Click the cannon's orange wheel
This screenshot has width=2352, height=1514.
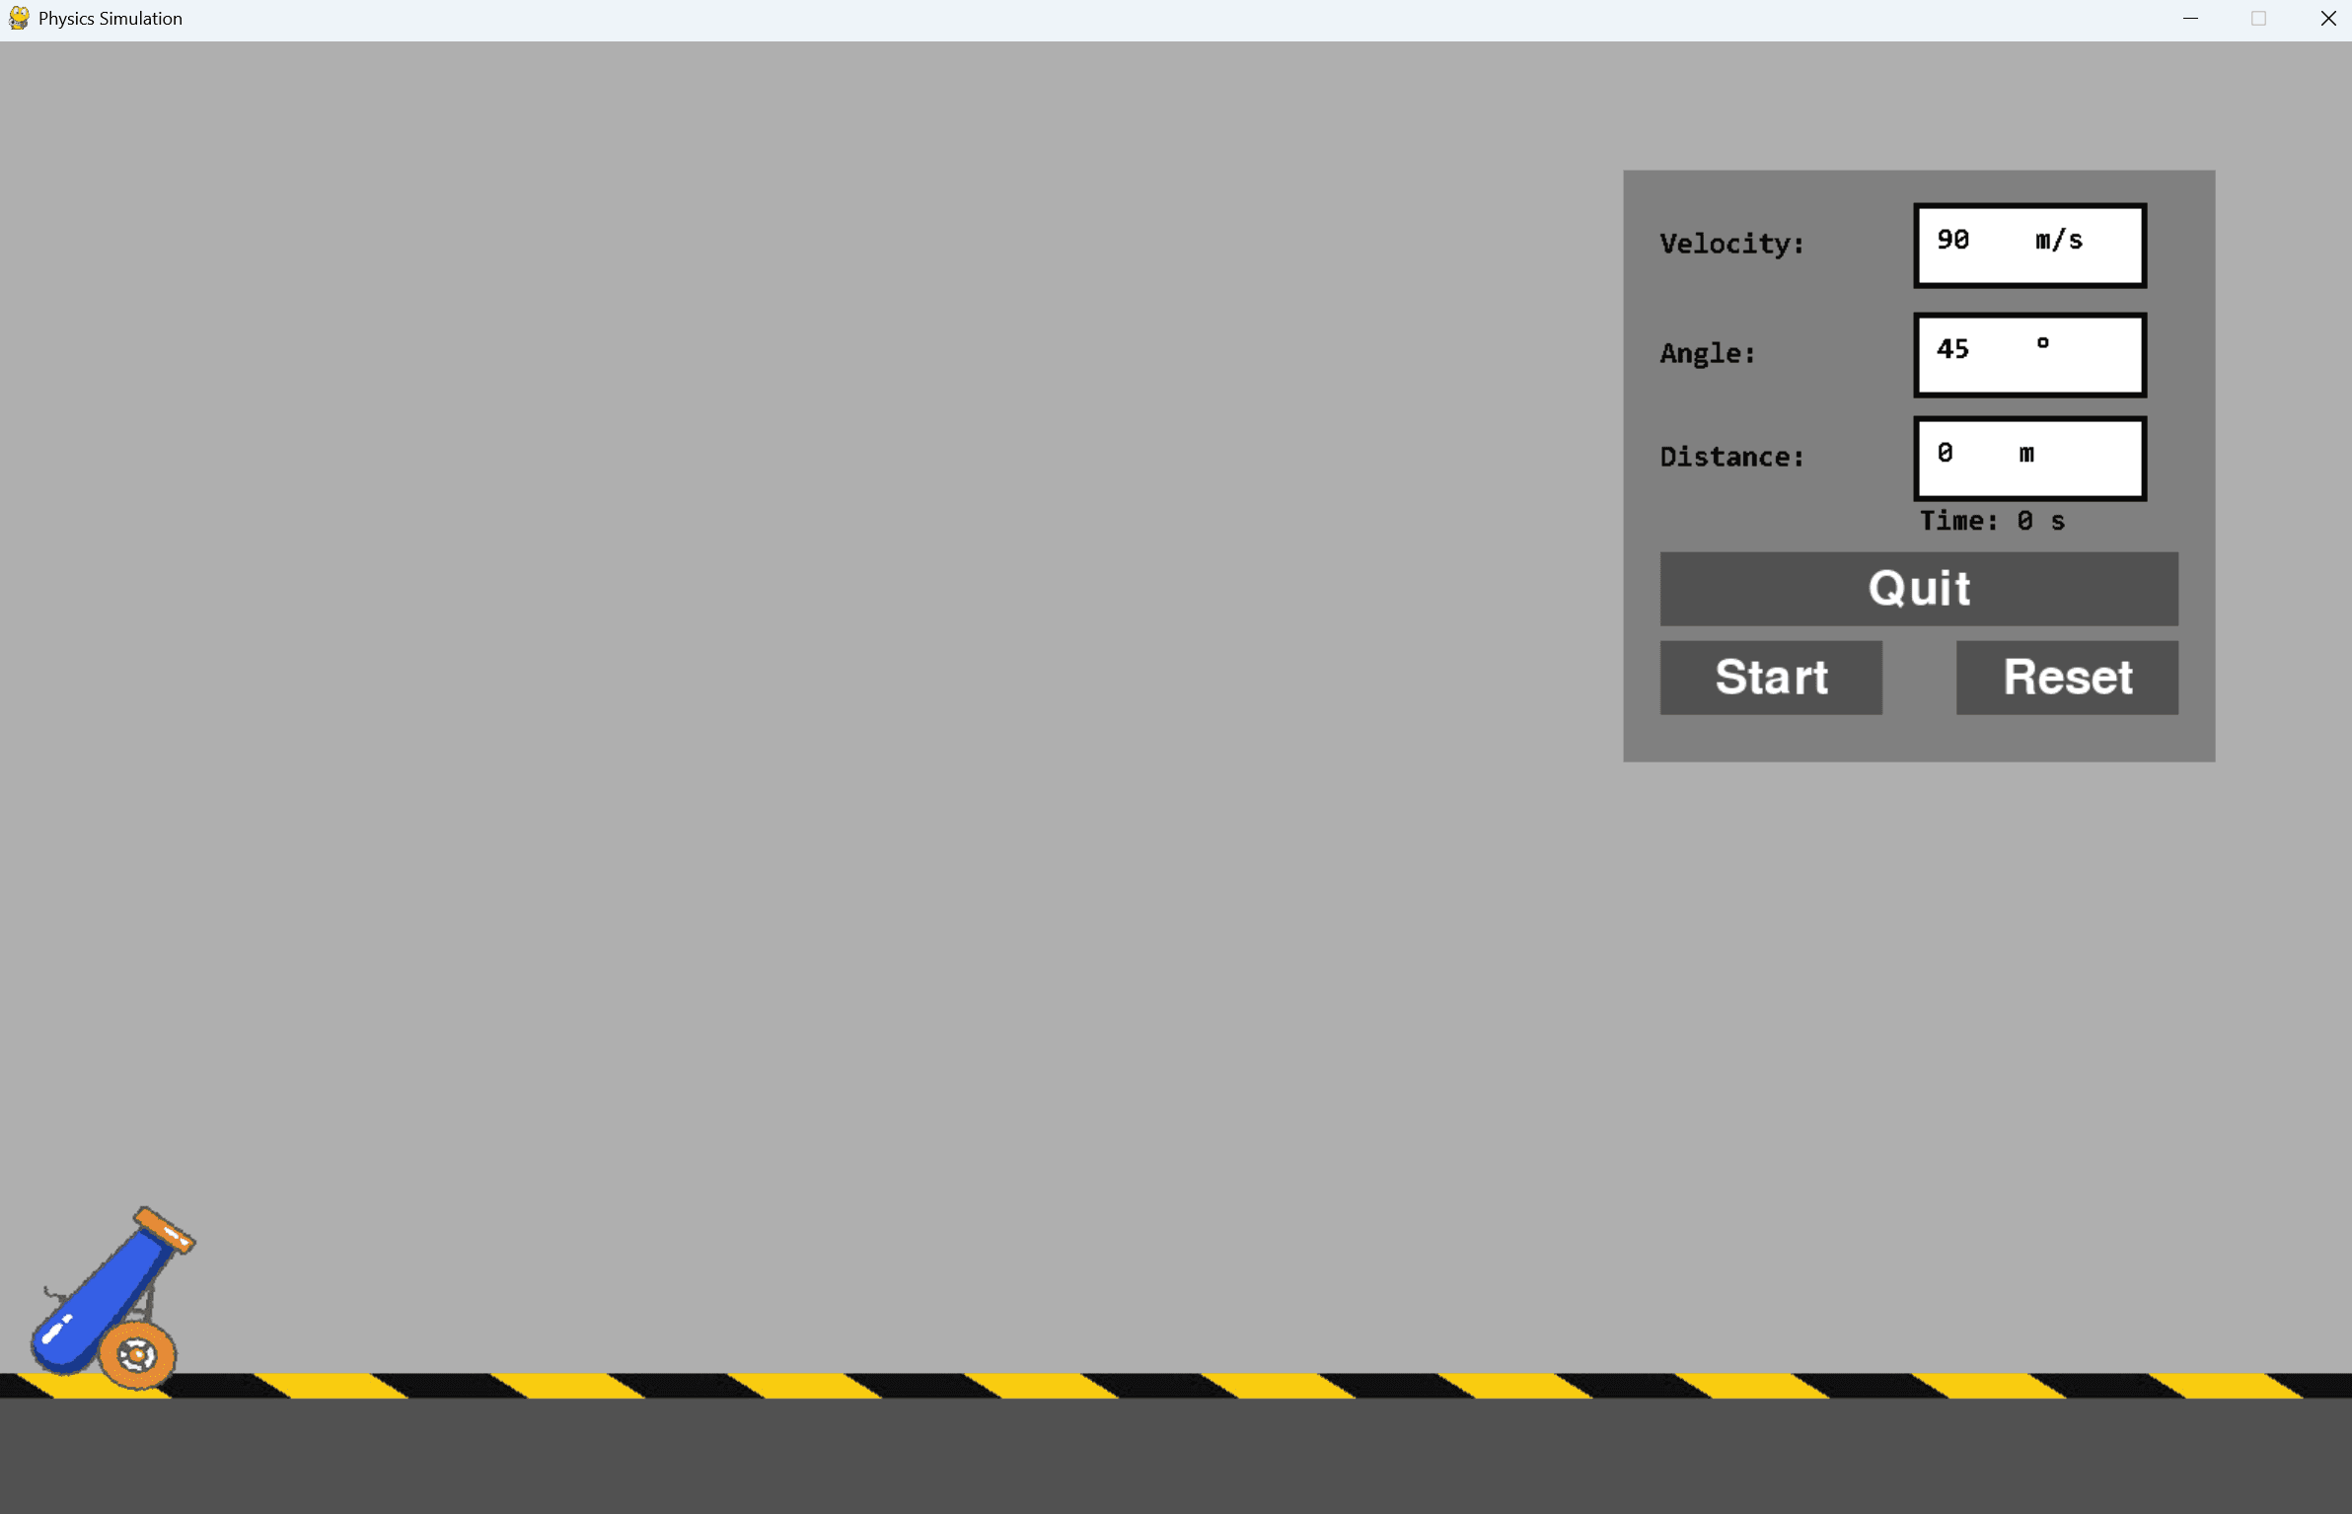coord(135,1355)
